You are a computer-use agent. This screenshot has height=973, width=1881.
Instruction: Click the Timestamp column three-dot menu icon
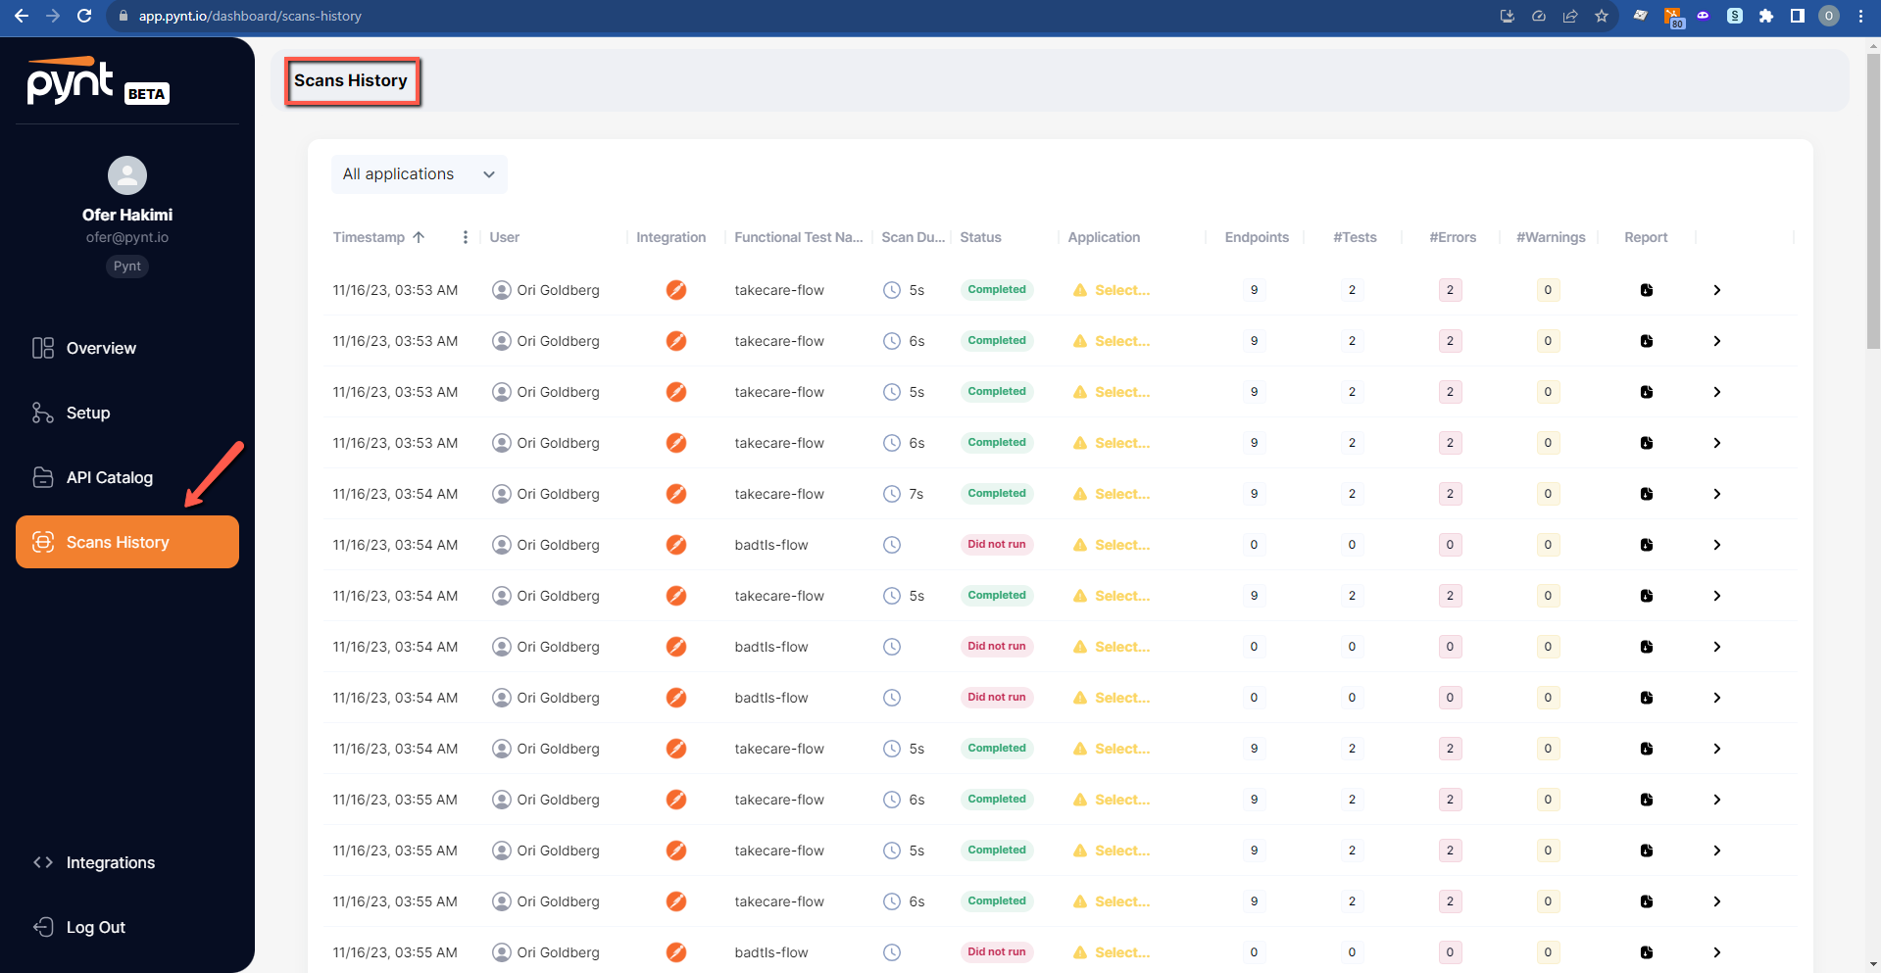[x=466, y=237]
